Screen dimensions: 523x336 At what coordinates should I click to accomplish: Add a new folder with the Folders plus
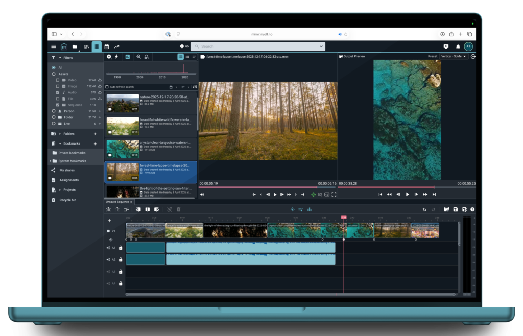point(95,134)
